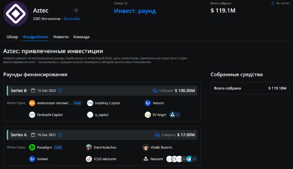293x169 pixels.
Task: Open the Vitalik Buterin investor profile
Action: (x=161, y=147)
